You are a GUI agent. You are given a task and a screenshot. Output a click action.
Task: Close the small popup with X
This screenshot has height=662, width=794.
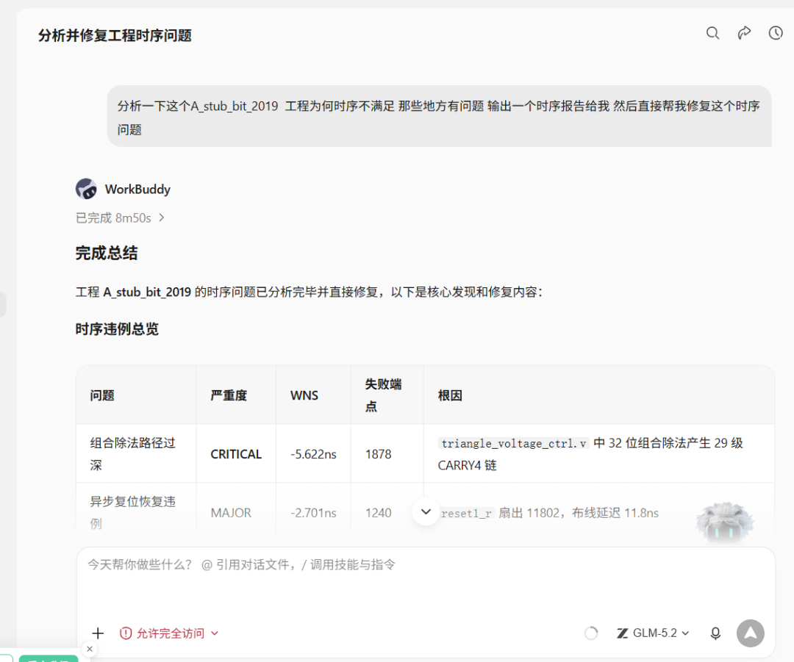click(90, 649)
